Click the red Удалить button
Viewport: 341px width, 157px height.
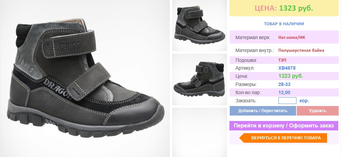318,111
